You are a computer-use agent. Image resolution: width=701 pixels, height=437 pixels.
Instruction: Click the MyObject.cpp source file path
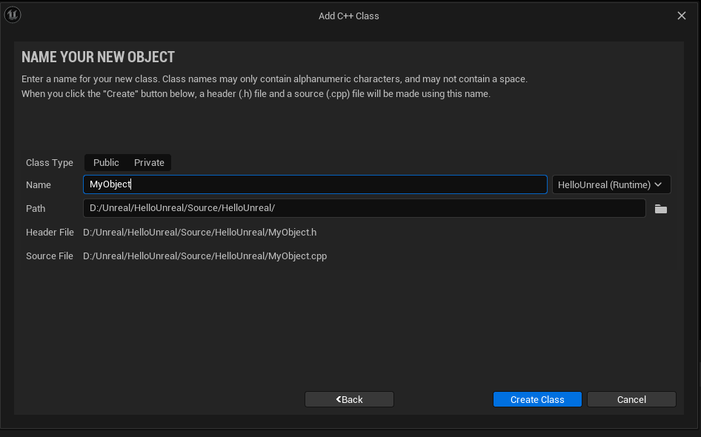205,256
